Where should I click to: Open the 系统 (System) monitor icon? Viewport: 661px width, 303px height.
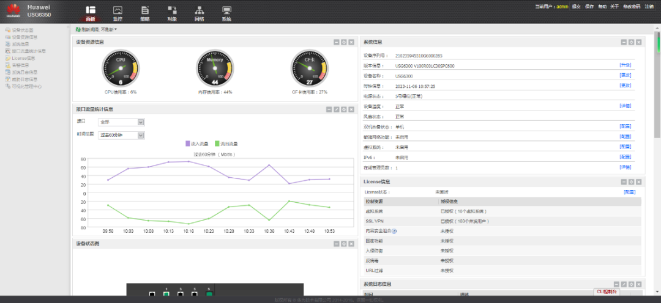[226, 10]
